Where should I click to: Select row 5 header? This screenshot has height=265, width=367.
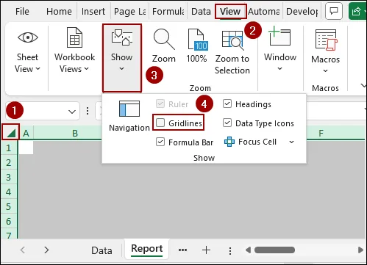(x=9, y=206)
